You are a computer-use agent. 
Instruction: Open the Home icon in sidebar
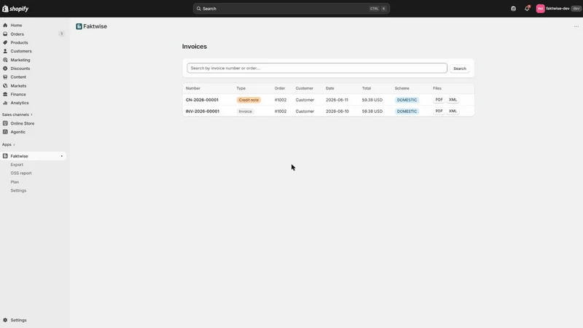(5, 26)
